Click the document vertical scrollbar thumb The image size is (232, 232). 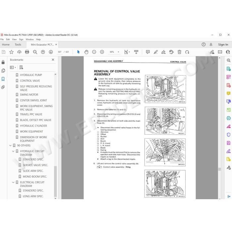[219, 169]
